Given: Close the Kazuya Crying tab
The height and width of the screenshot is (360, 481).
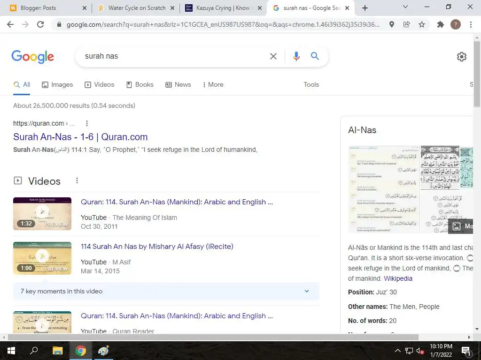Looking at the screenshot, I should point(260,8).
